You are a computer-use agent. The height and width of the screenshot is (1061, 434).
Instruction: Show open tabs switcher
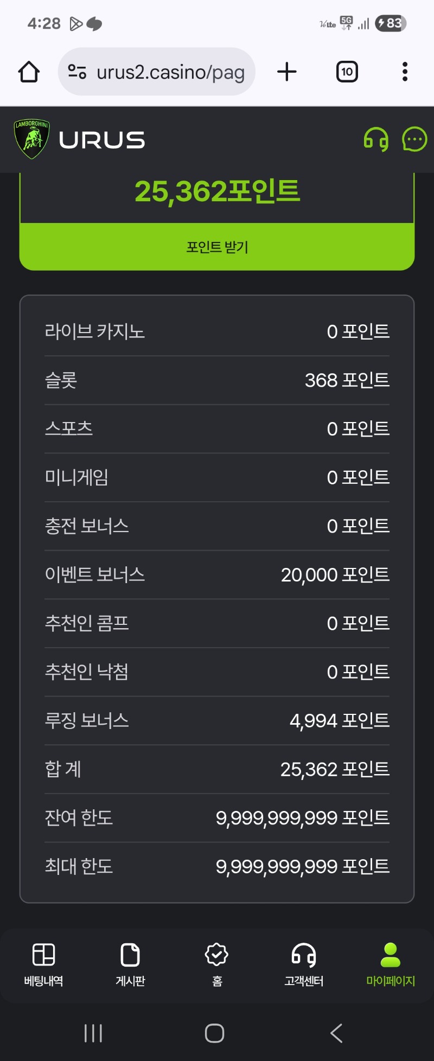(x=347, y=72)
